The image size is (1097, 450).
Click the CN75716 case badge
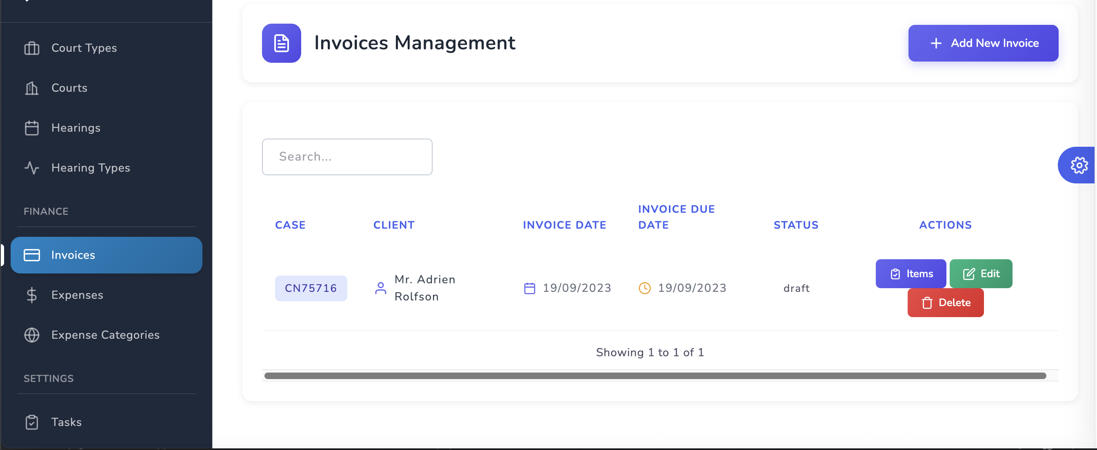(311, 288)
